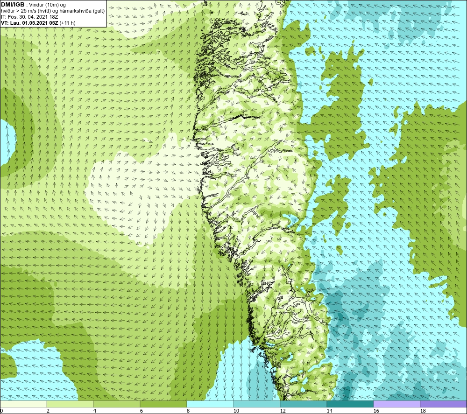Click the scale label '10'
This screenshot has height=414, width=467.
pos(236,411)
